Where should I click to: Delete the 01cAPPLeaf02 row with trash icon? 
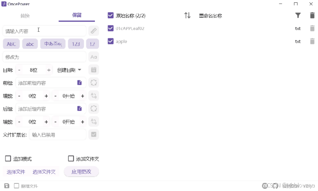[313, 29]
